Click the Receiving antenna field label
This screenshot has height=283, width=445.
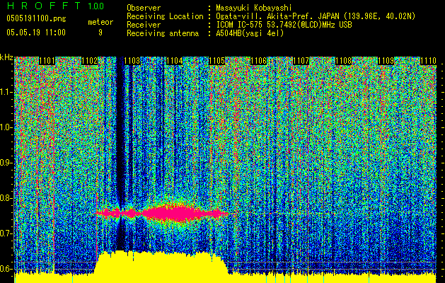coord(163,33)
